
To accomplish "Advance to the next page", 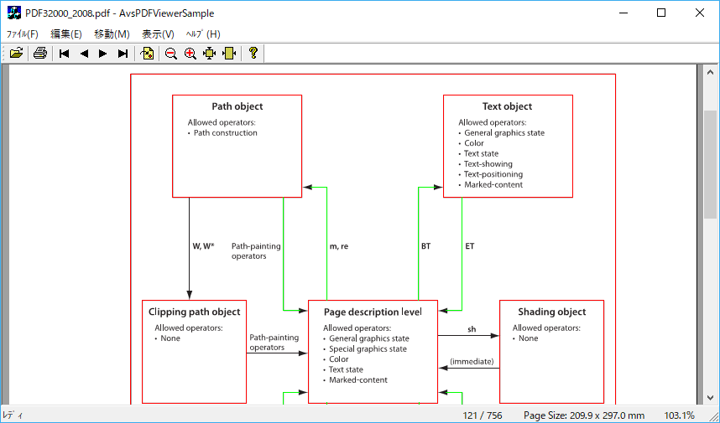I will 103,54.
